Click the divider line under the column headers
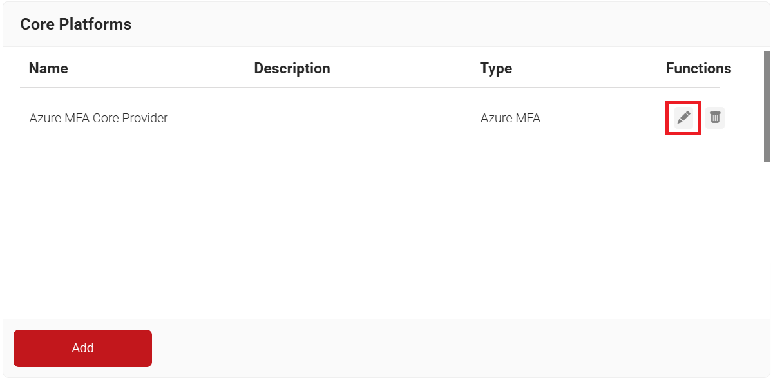The image size is (773, 380). (370, 87)
